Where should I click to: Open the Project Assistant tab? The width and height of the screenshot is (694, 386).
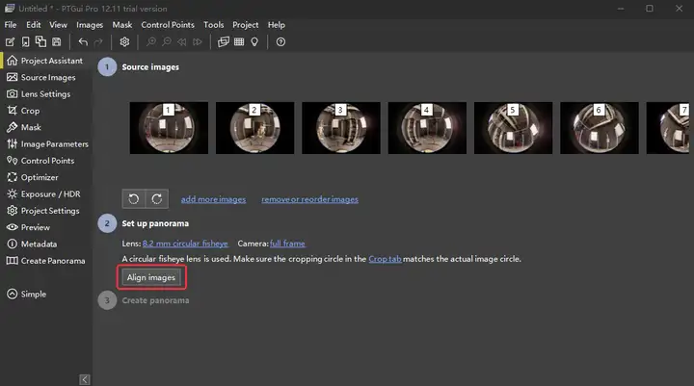pyautogui.click(x=45, y=61)
